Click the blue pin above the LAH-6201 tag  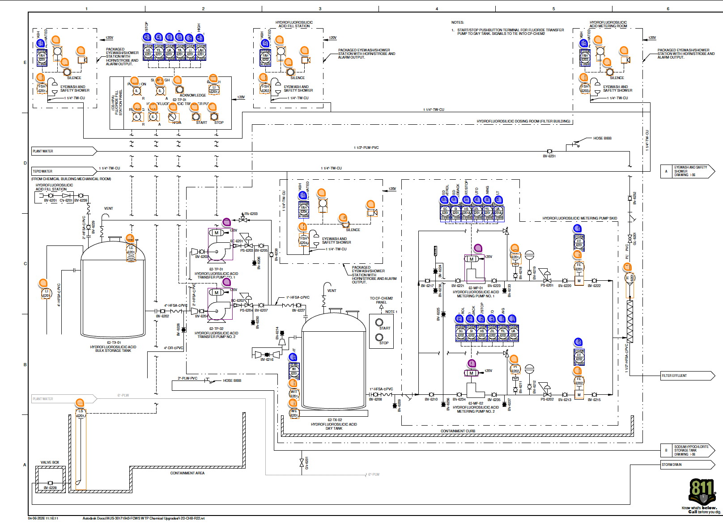point(200,38)
